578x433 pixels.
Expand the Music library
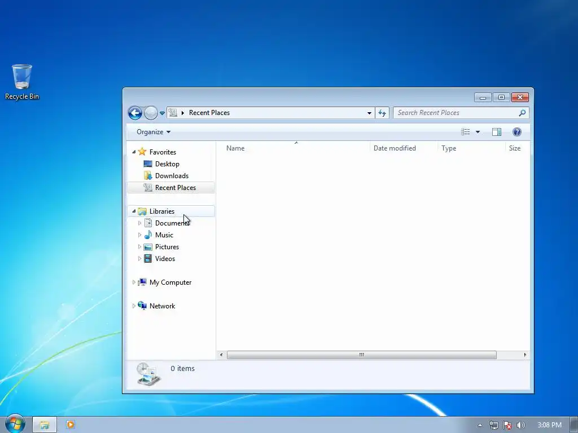[140, 235]
